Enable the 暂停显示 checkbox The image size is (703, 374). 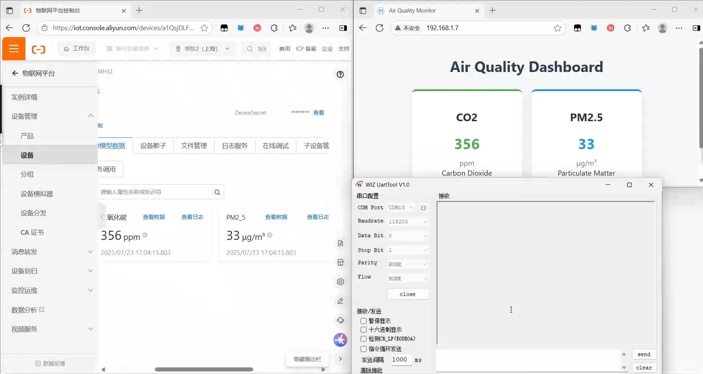coord(364,321)
